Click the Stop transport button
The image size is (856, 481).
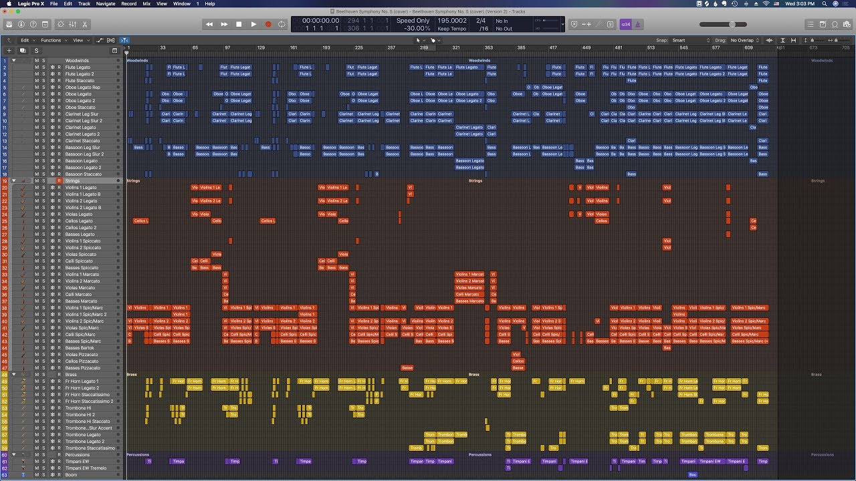pyautogui.click(x=239, y=24)
